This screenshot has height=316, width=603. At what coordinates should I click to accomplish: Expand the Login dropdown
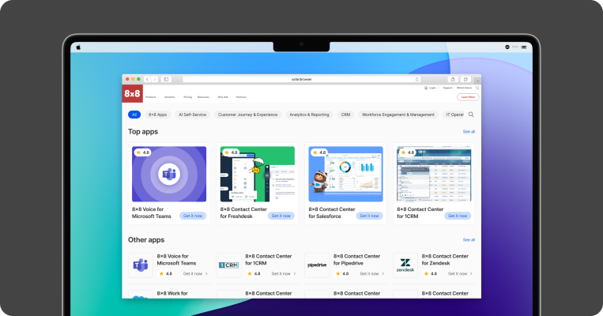(x=432, y=88)
